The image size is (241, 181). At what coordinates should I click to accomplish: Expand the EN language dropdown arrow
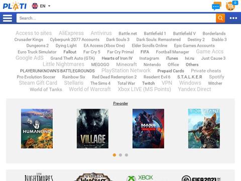pyautogui.click(x=49, y=6)
